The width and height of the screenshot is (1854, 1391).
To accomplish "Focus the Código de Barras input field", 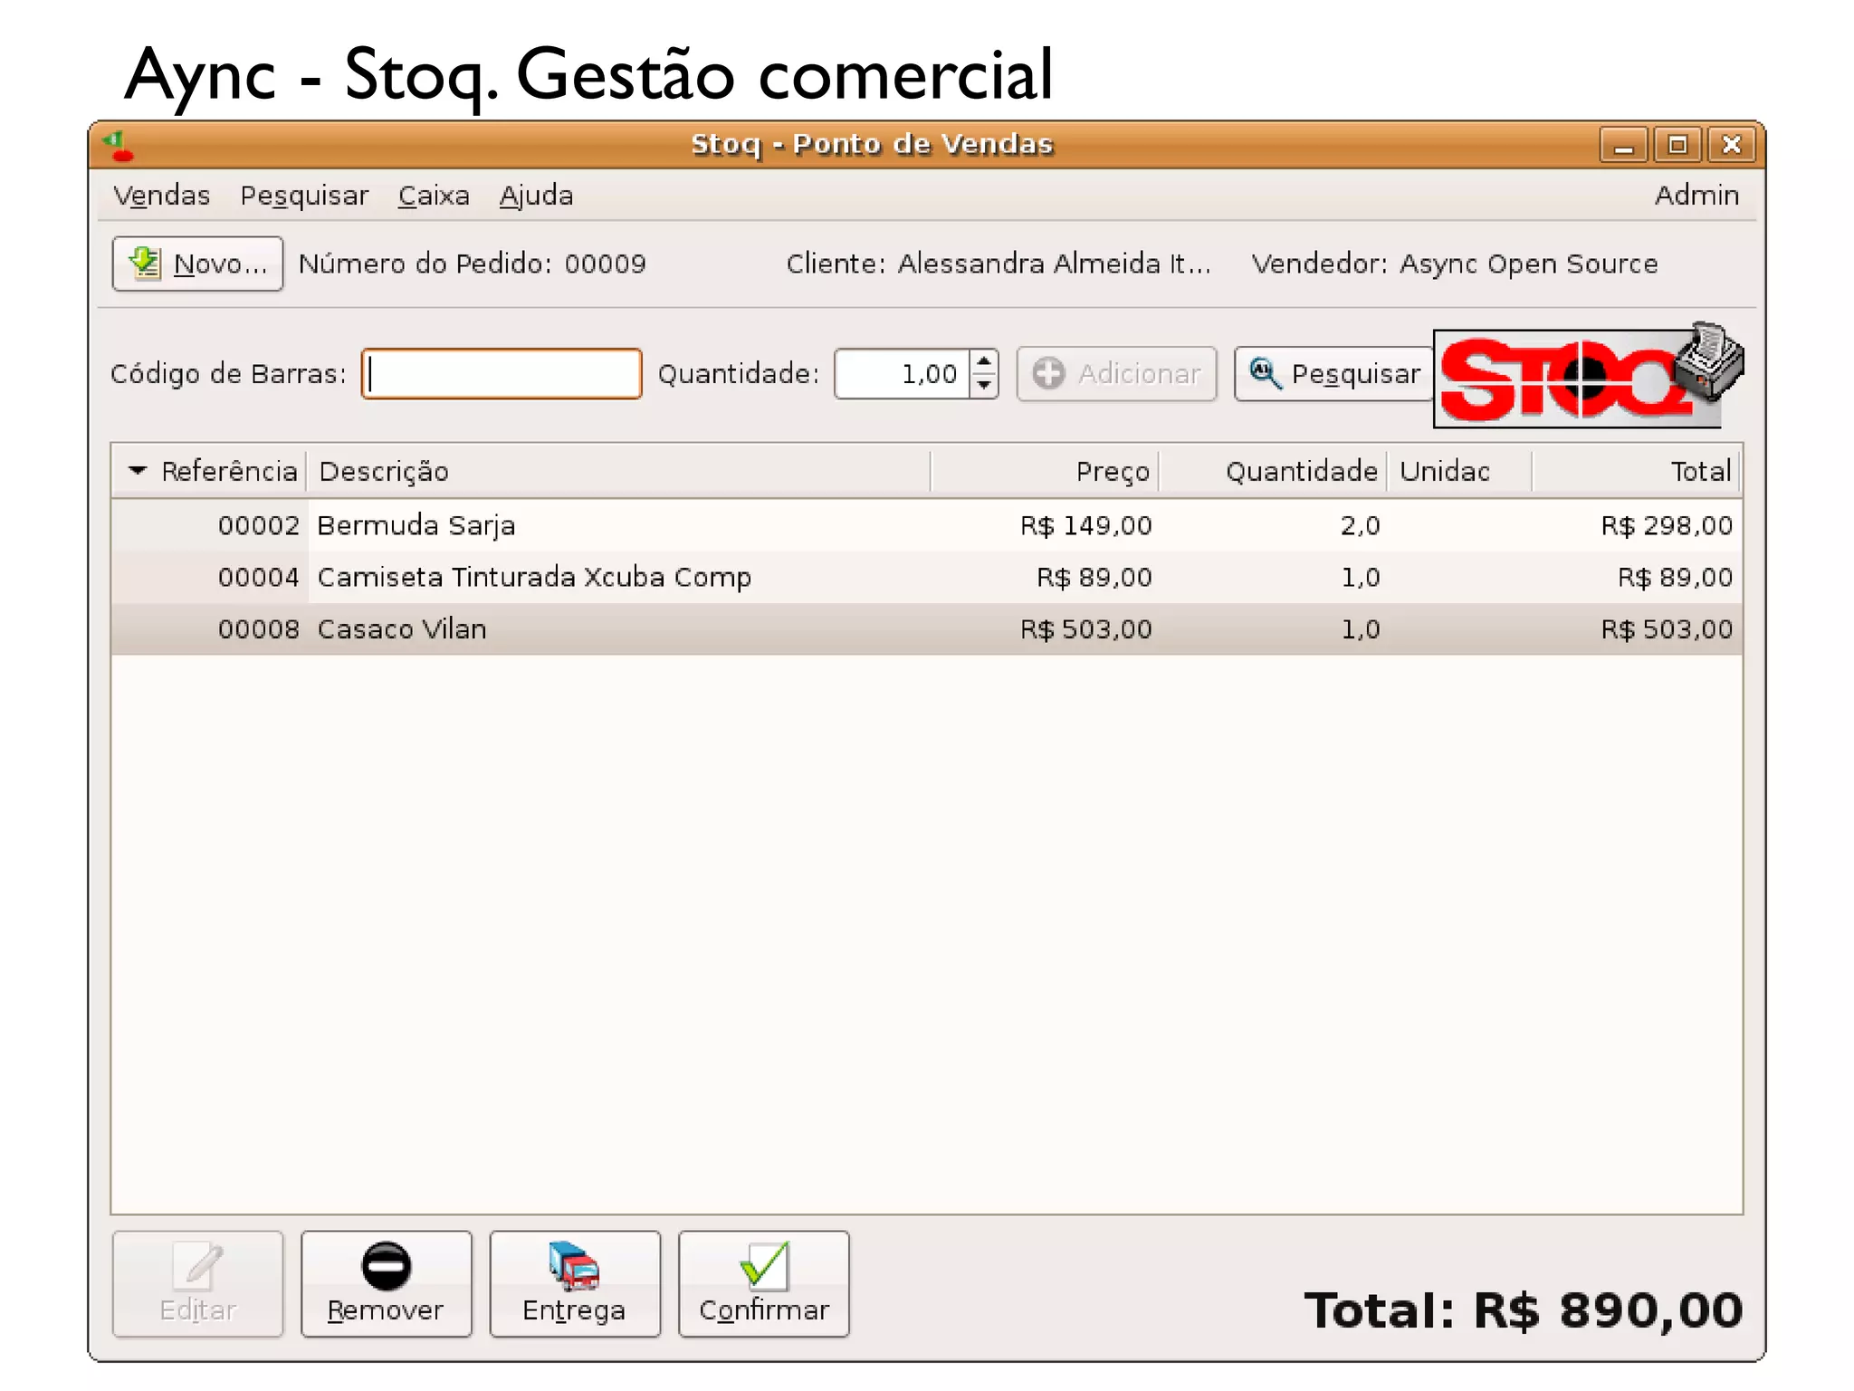I will [x=502, y=373].
